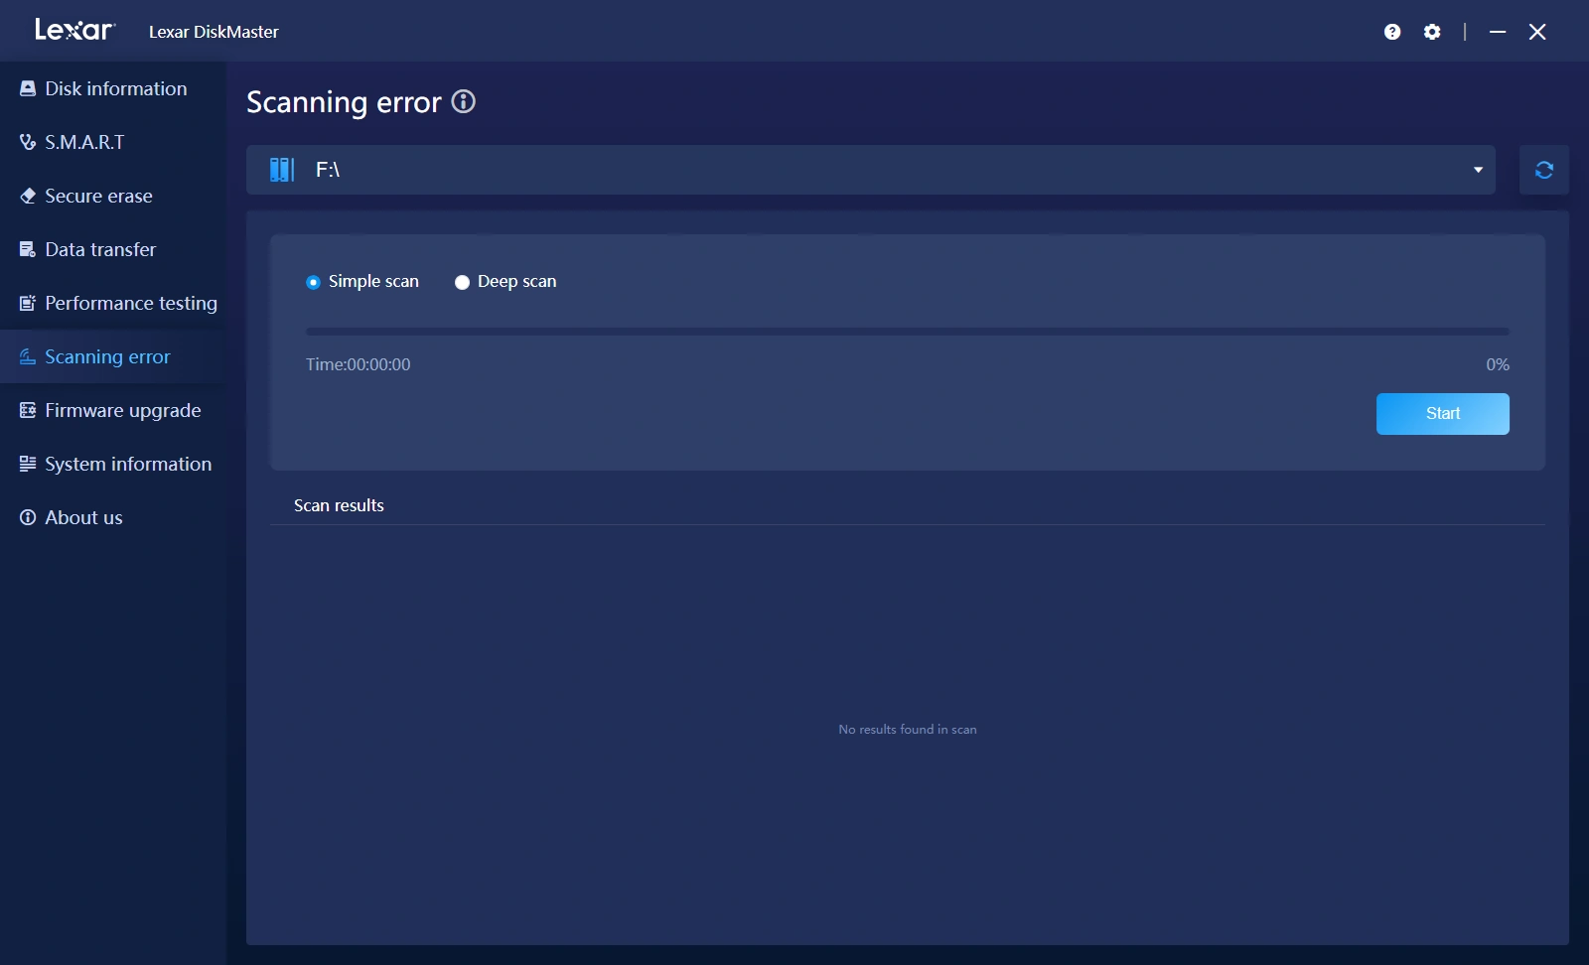Expand the drive selection dropdown arrow
Screen dimensions: 1589x965
tap(1478, 170)
